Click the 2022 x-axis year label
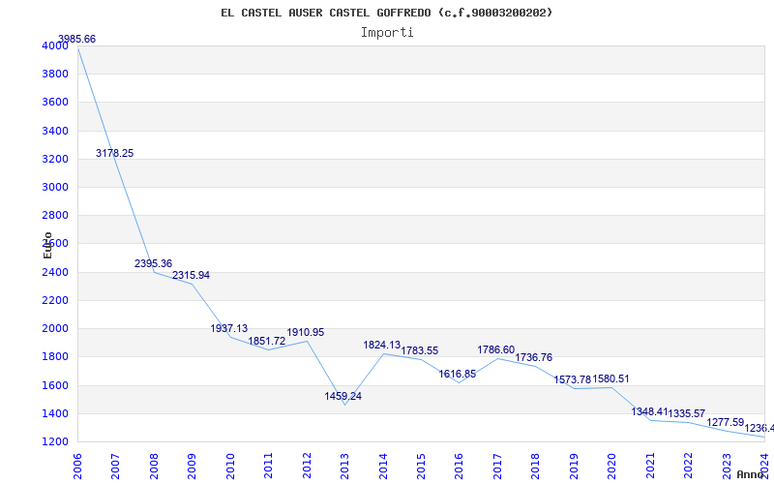Image resolution: width=774 pixels, height=484 pixels. (x=688, y=467)
